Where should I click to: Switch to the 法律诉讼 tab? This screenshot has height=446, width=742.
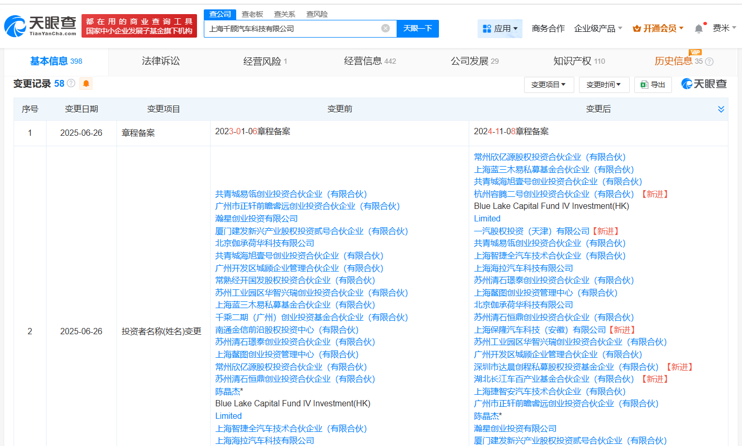(x=161, y=61)
